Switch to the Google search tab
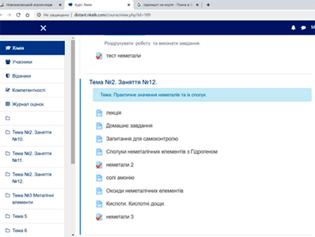 (x=168, y=5)
